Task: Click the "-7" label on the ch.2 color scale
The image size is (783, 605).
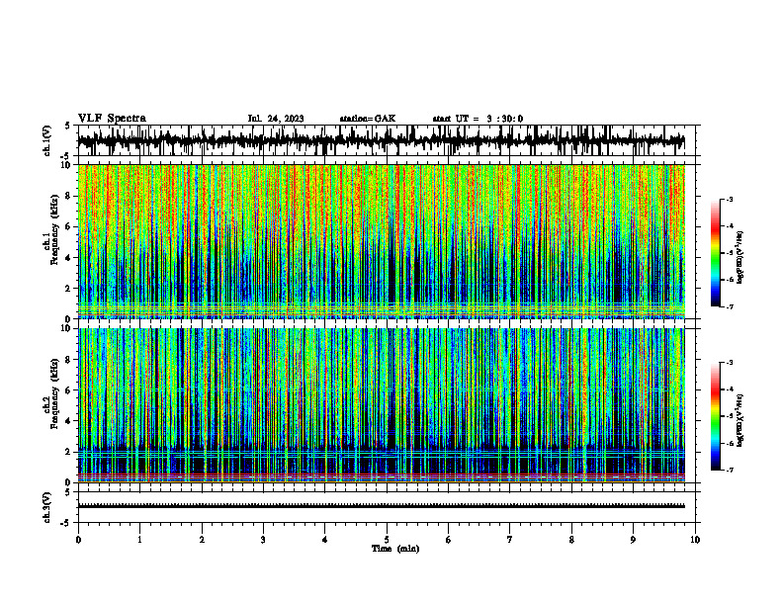Action: point(729,471)
